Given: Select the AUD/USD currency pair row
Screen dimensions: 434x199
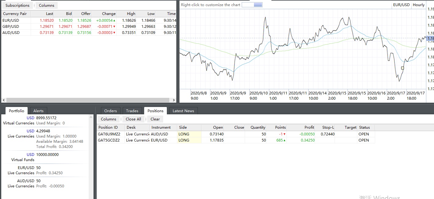Looking at the screenshot, I should tap(89, 32).
